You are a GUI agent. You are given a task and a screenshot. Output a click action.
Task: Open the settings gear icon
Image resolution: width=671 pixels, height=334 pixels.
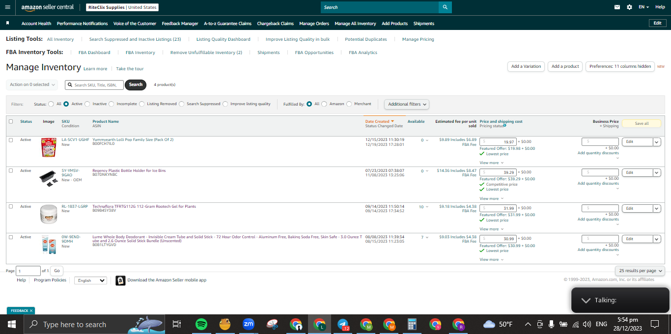(x=629, y=7)
